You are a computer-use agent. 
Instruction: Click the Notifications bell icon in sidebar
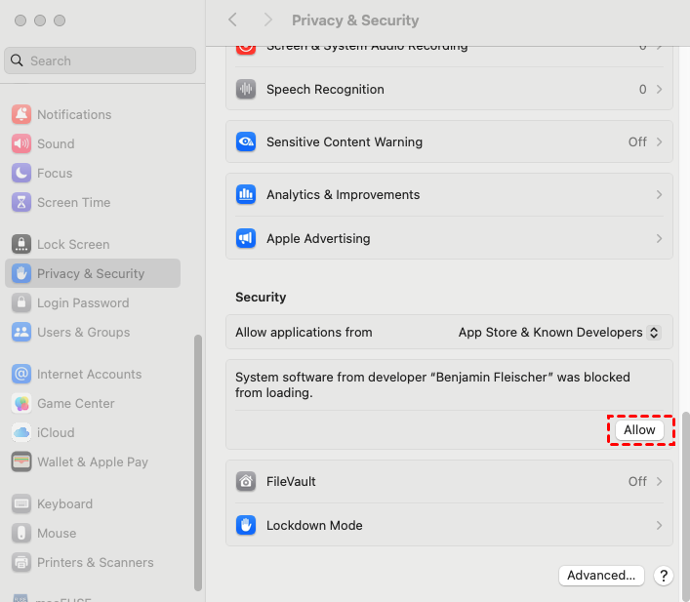pos(21,114)
